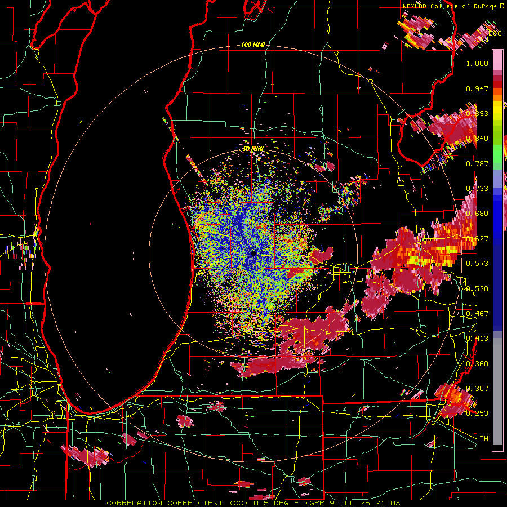Click the 0.520 color scale label
Screen dimensions: 507x507
pos(477,288)
